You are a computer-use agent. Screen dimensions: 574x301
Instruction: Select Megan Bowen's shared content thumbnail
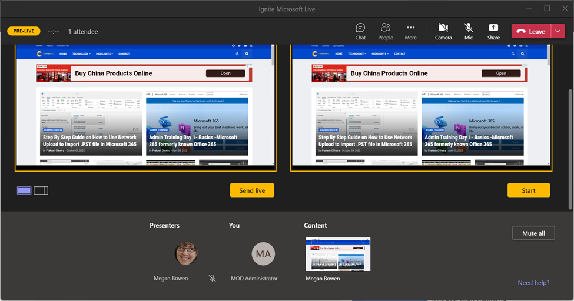click(338, 254)
